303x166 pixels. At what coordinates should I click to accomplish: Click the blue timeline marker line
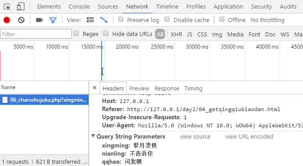point(102,61)
